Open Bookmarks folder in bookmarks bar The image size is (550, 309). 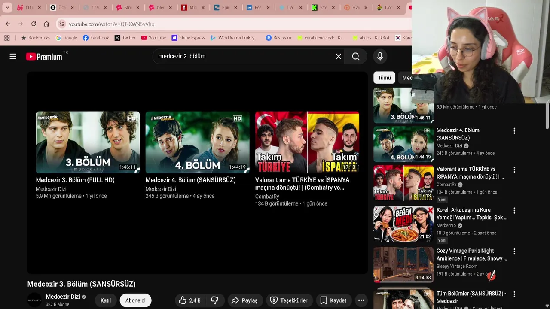click(x=35, y=38)
